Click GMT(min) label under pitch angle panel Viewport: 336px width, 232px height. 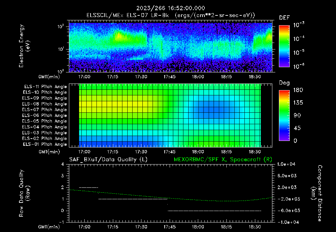point(49,152)
